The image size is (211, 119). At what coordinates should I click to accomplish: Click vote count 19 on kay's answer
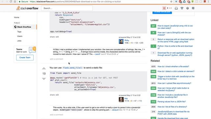[x=44, y=74]
